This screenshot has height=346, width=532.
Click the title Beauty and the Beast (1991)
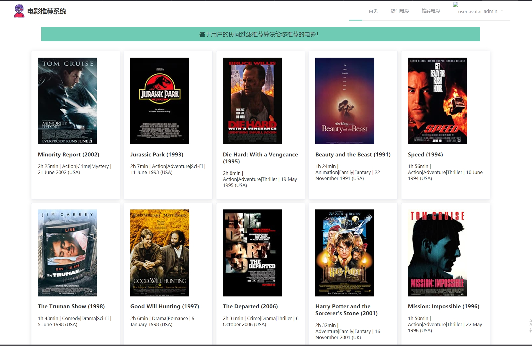point(353,155)
